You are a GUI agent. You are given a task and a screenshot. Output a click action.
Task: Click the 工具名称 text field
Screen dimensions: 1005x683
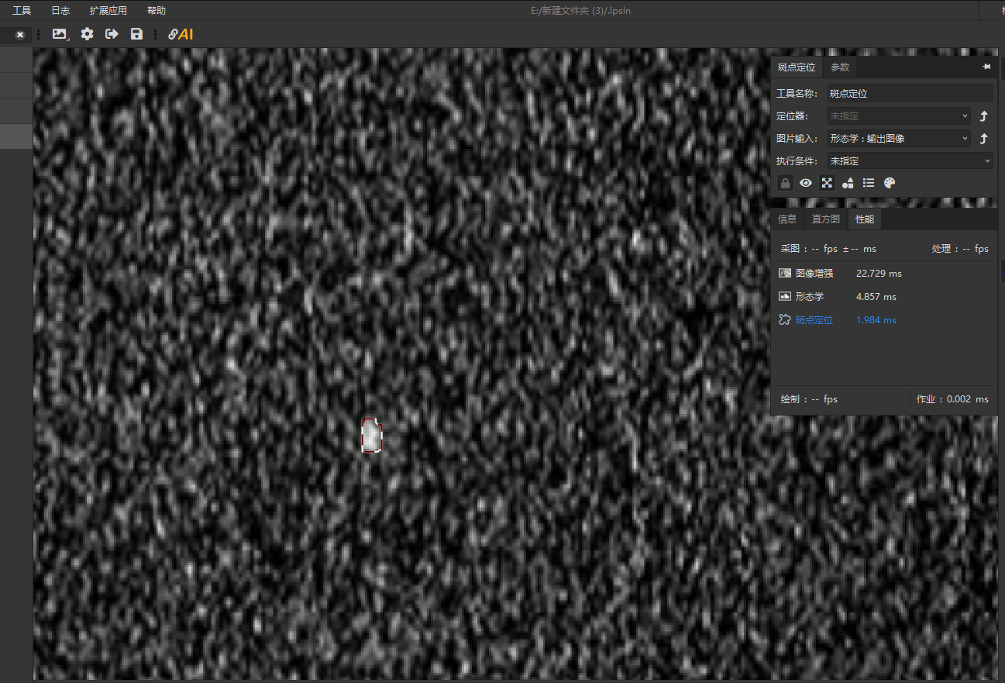click(x=910, y=93)
